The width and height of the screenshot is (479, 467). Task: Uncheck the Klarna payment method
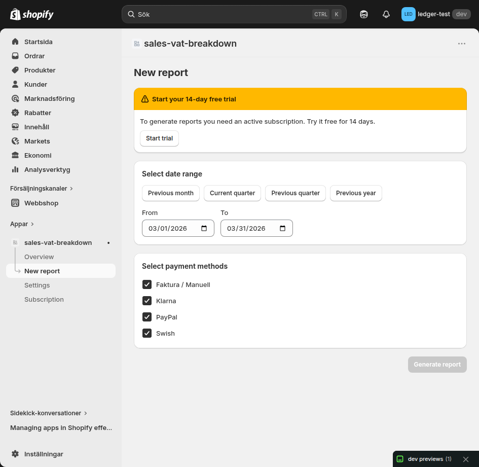pyautogui.click(x=147, y=301)
